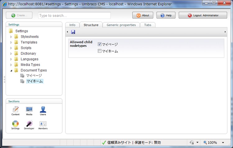Click the Settings root folder icon

11,31
